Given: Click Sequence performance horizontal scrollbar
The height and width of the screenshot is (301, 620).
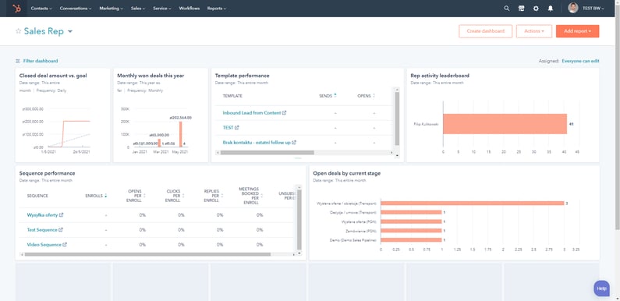Looking at the screenshot, I should tap(147, 254).
